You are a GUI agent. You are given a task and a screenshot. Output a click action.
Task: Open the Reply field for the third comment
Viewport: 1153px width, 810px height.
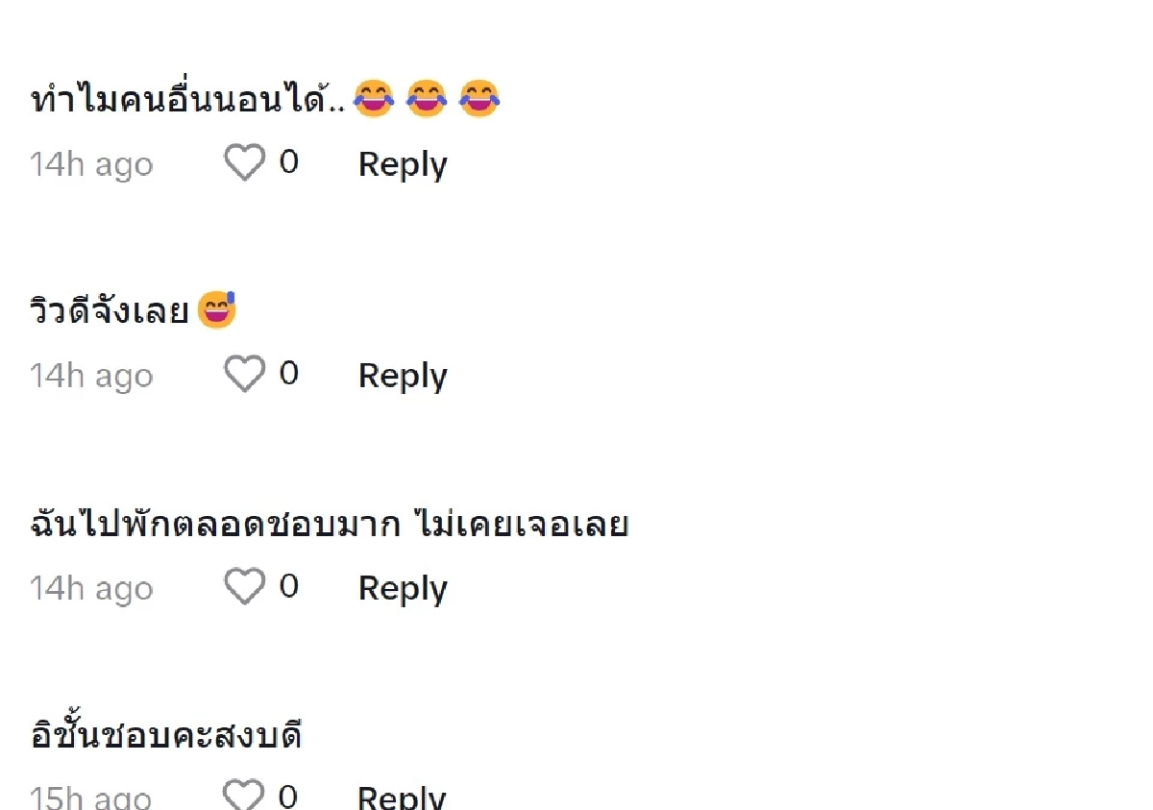[x=402, y=588]
